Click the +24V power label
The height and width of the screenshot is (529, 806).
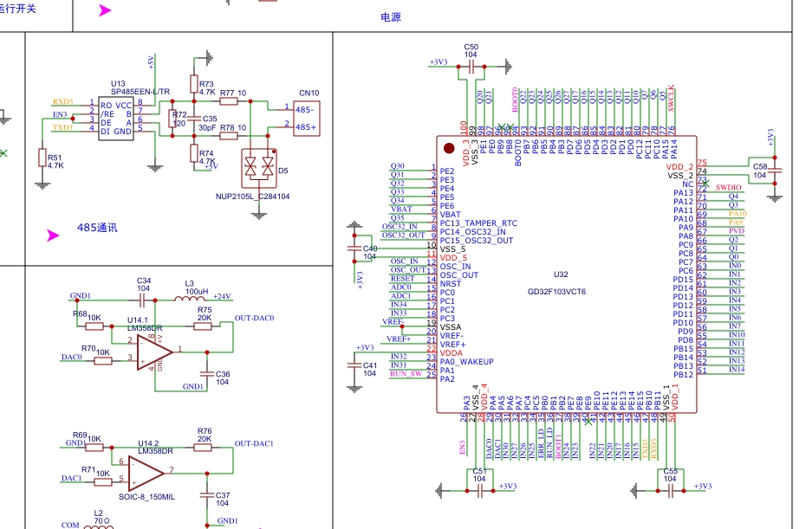click(222, 296)
